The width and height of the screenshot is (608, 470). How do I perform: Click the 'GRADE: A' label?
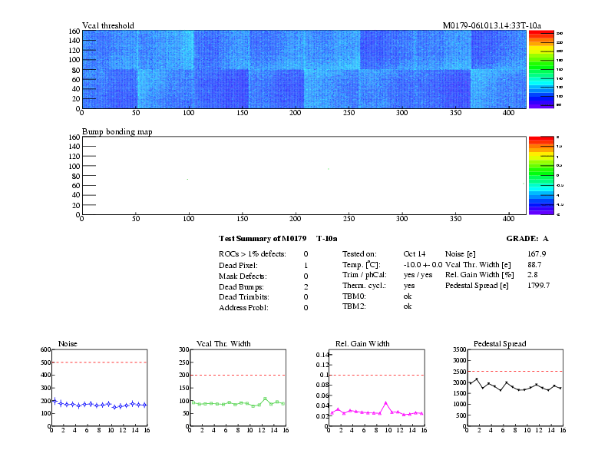pos(527,239)
